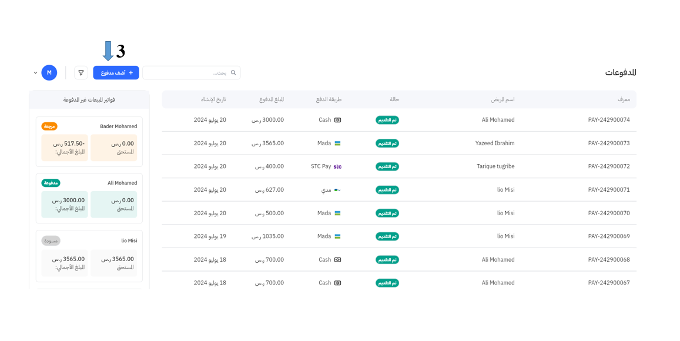Click the magnifier icon in search box
This screenshot has height=341, width=680.
pyautogui.click(x=233, y=73)
